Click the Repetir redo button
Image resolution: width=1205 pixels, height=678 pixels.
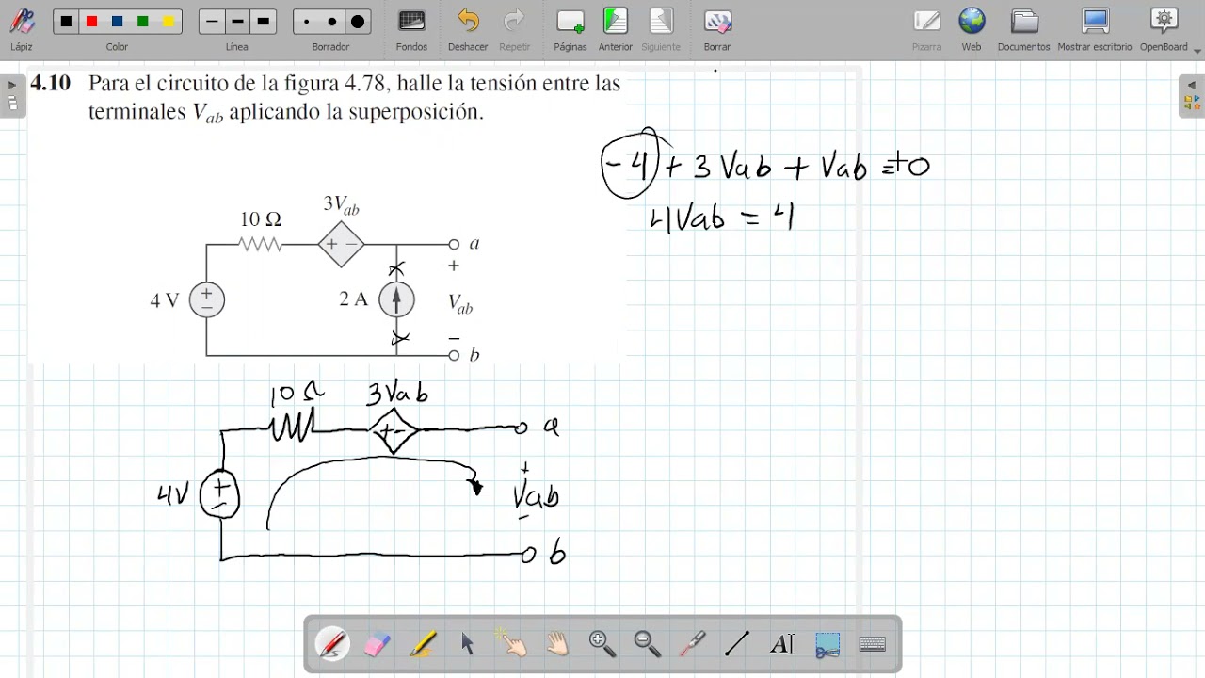[514, 28]
